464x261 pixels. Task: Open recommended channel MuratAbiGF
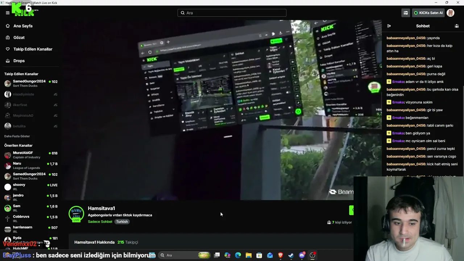(31, 155)
